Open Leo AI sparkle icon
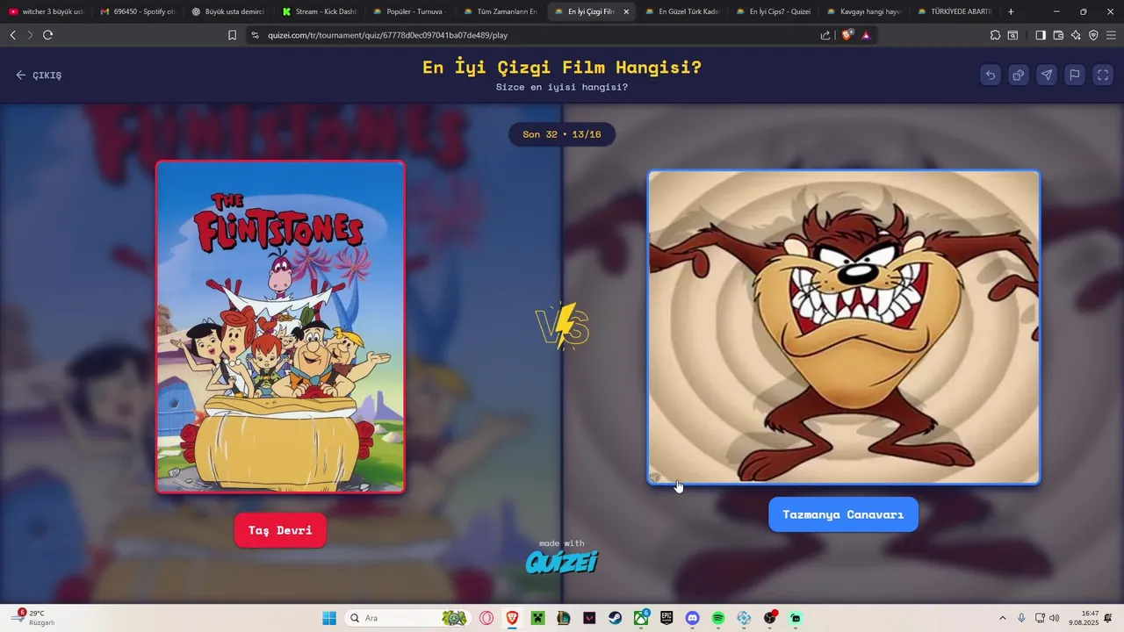 pyautogui.click(x=1076, y=35)
